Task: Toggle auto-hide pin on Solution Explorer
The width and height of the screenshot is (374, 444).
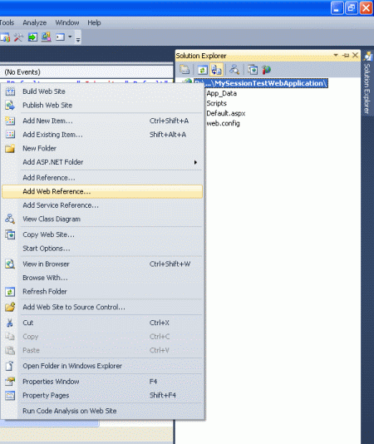Action: click(x=346, y=55)
